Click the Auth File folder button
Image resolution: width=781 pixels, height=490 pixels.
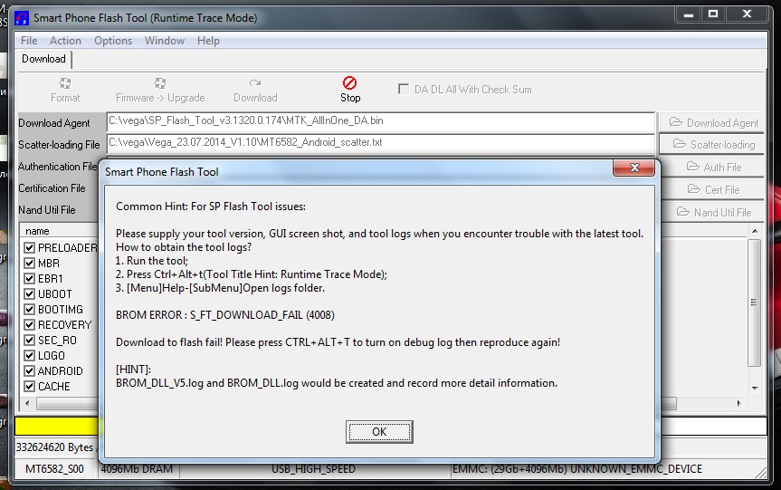tap(713, 167)
